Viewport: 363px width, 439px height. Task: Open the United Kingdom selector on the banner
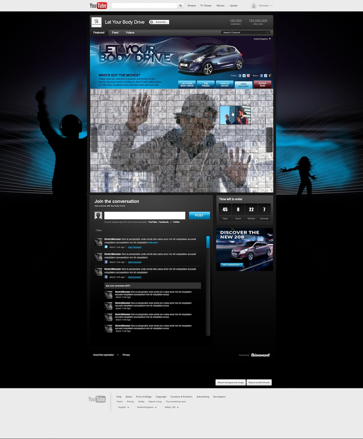pos(262,39)
